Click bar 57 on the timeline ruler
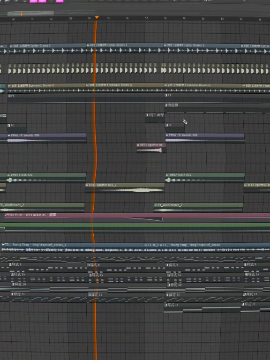This screenshot has height=360, width=270. (146, 18)
